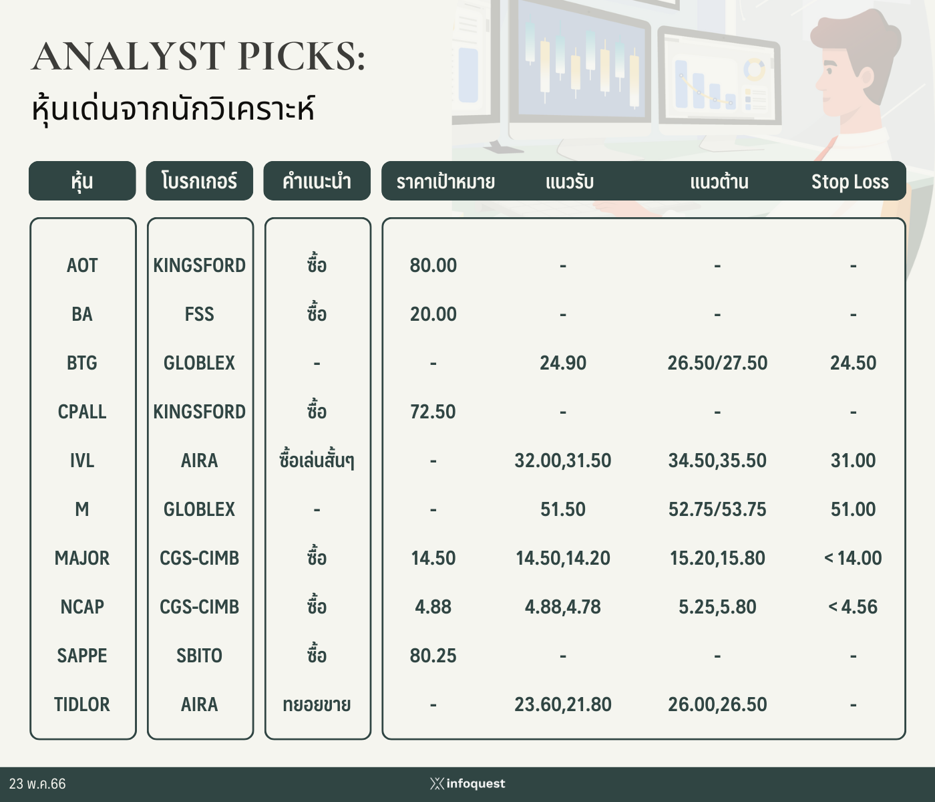Screen dimensions: 935x802
Task: Click M resistance value 52.75/53.75
Action: [x=717, y=509]
